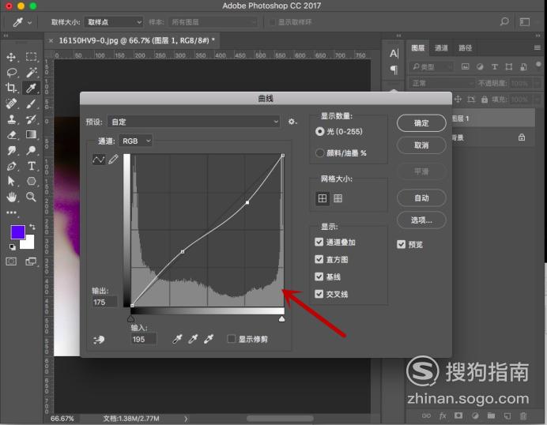
Task: Choose curve point editing mode in Curves
Action: coord(98,160)
